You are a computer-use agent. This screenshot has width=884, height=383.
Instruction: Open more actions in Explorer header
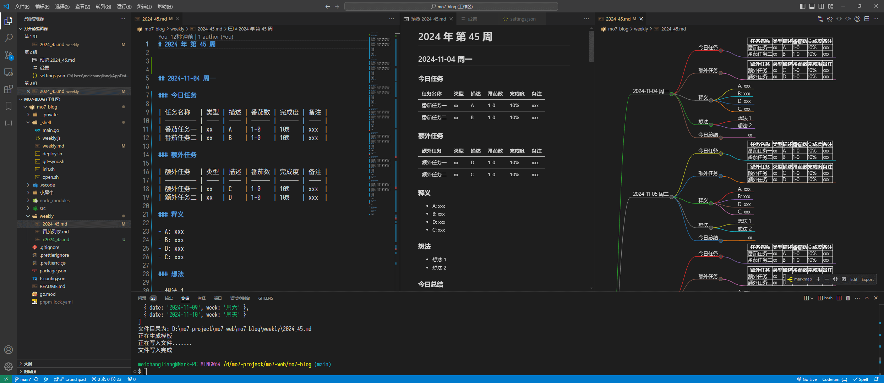[123, 19]
